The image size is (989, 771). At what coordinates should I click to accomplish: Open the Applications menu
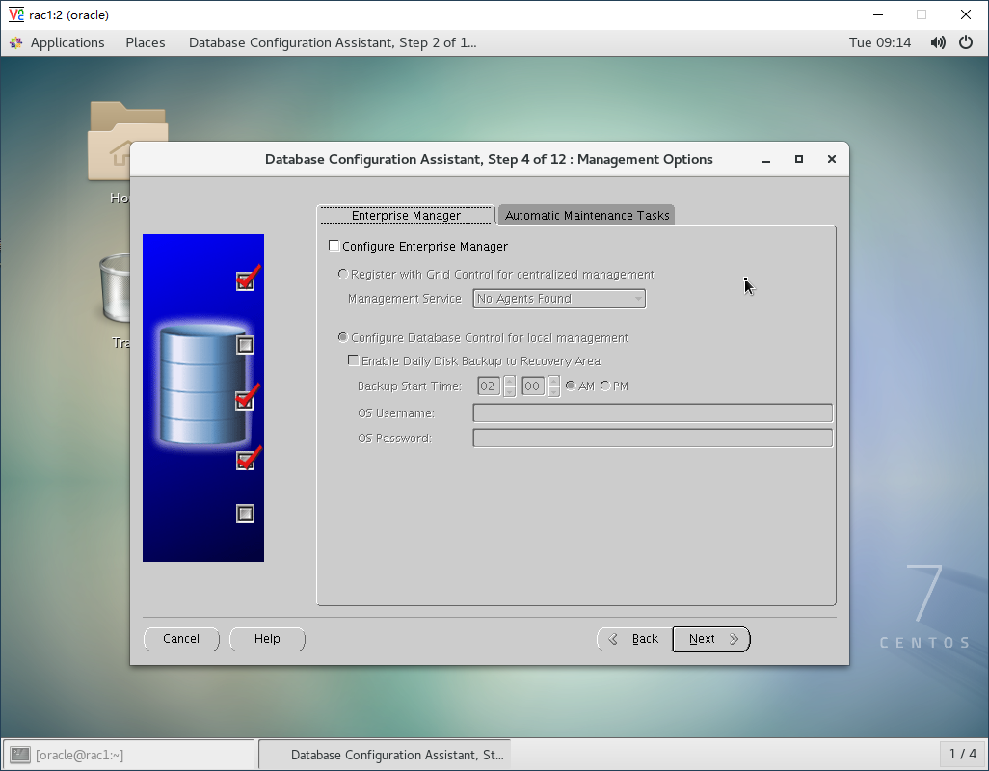67,42
